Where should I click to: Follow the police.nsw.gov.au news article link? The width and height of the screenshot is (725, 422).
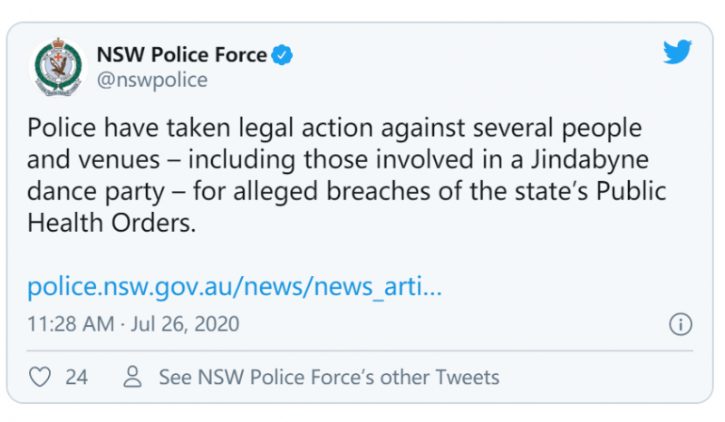tap(235, 286)
